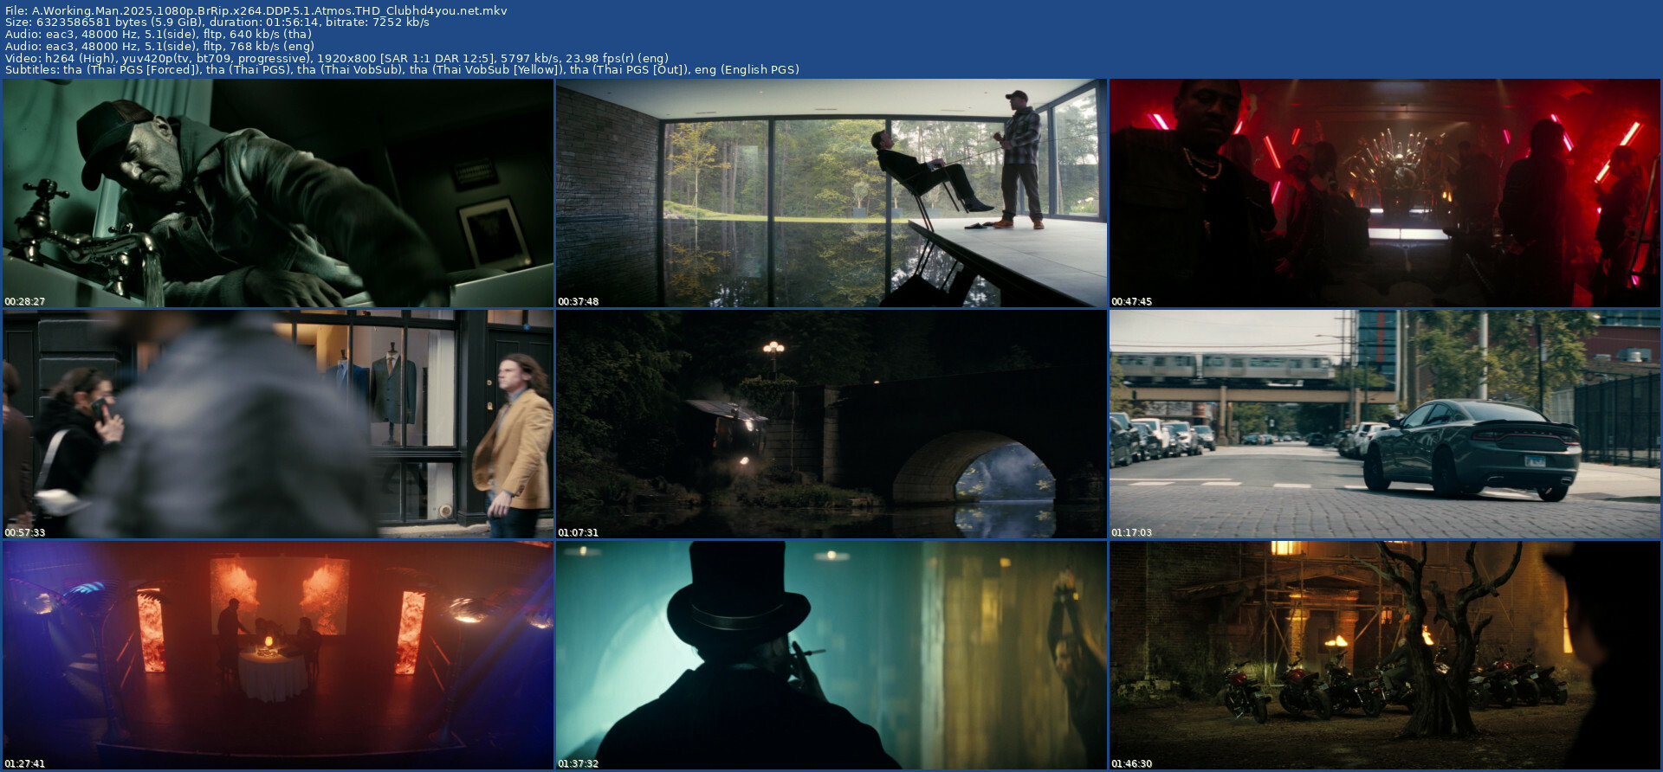The width and height of the screenshot is (1663, 772).
Task: Click the 00:57:33 timestamp label
Action: [x=25, y=532]
